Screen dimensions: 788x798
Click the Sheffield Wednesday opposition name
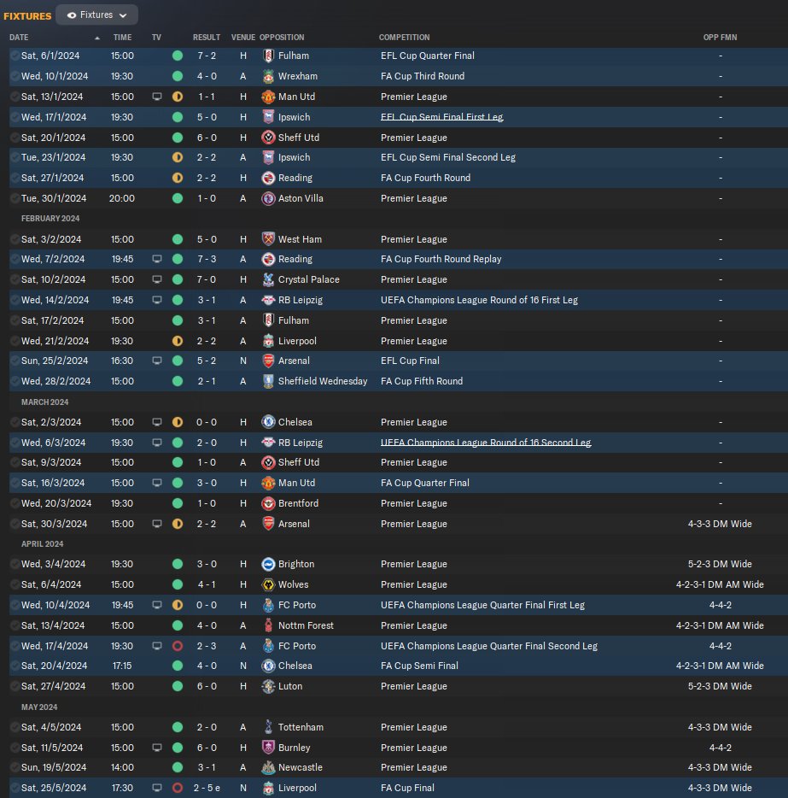(323, 381)
